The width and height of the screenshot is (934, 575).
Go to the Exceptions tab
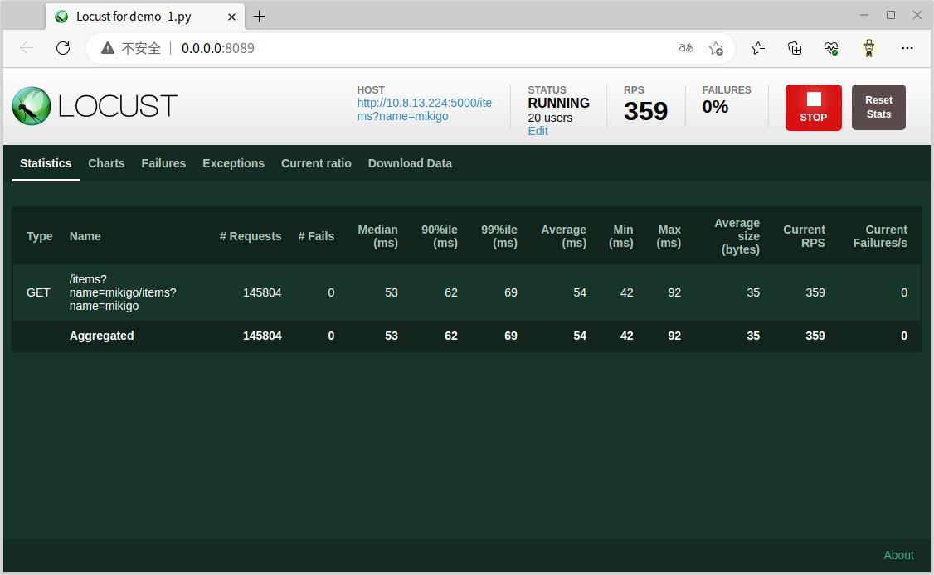(x=233, y=163)
